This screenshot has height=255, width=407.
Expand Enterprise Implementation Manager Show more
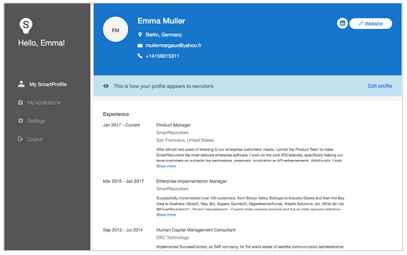point(166,215)
